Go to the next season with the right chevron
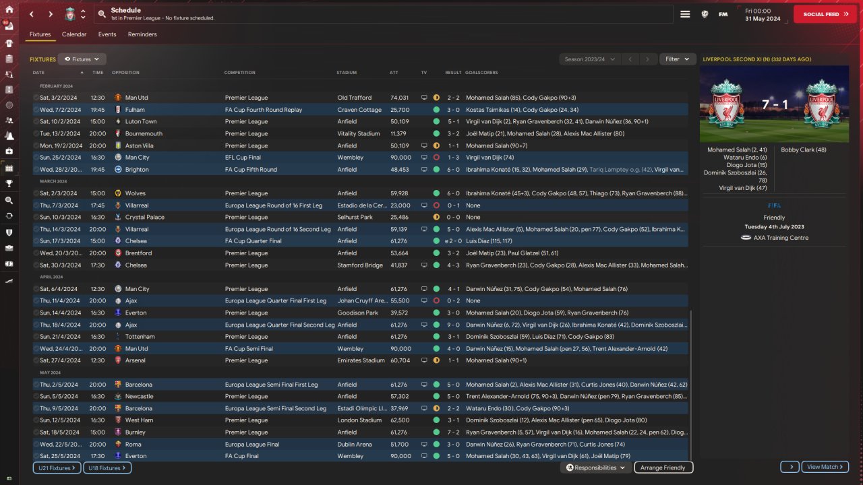The image size is (863, 485). 648,59
